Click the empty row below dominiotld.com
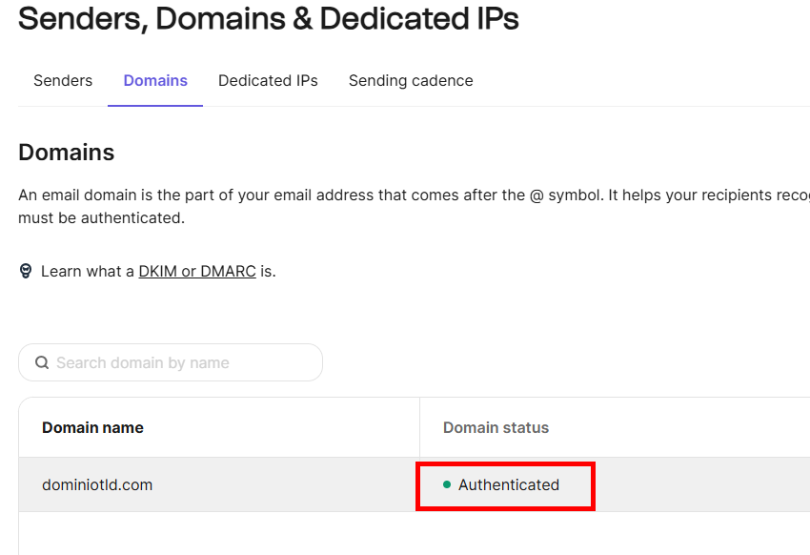The width and height of the screenshot is (810, 555). [219, 533]
